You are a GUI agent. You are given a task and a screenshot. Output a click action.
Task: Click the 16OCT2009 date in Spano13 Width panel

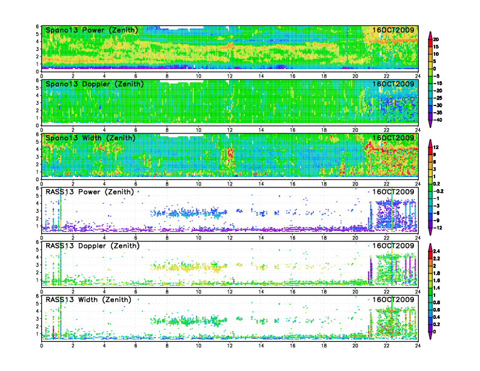point(393,138)
